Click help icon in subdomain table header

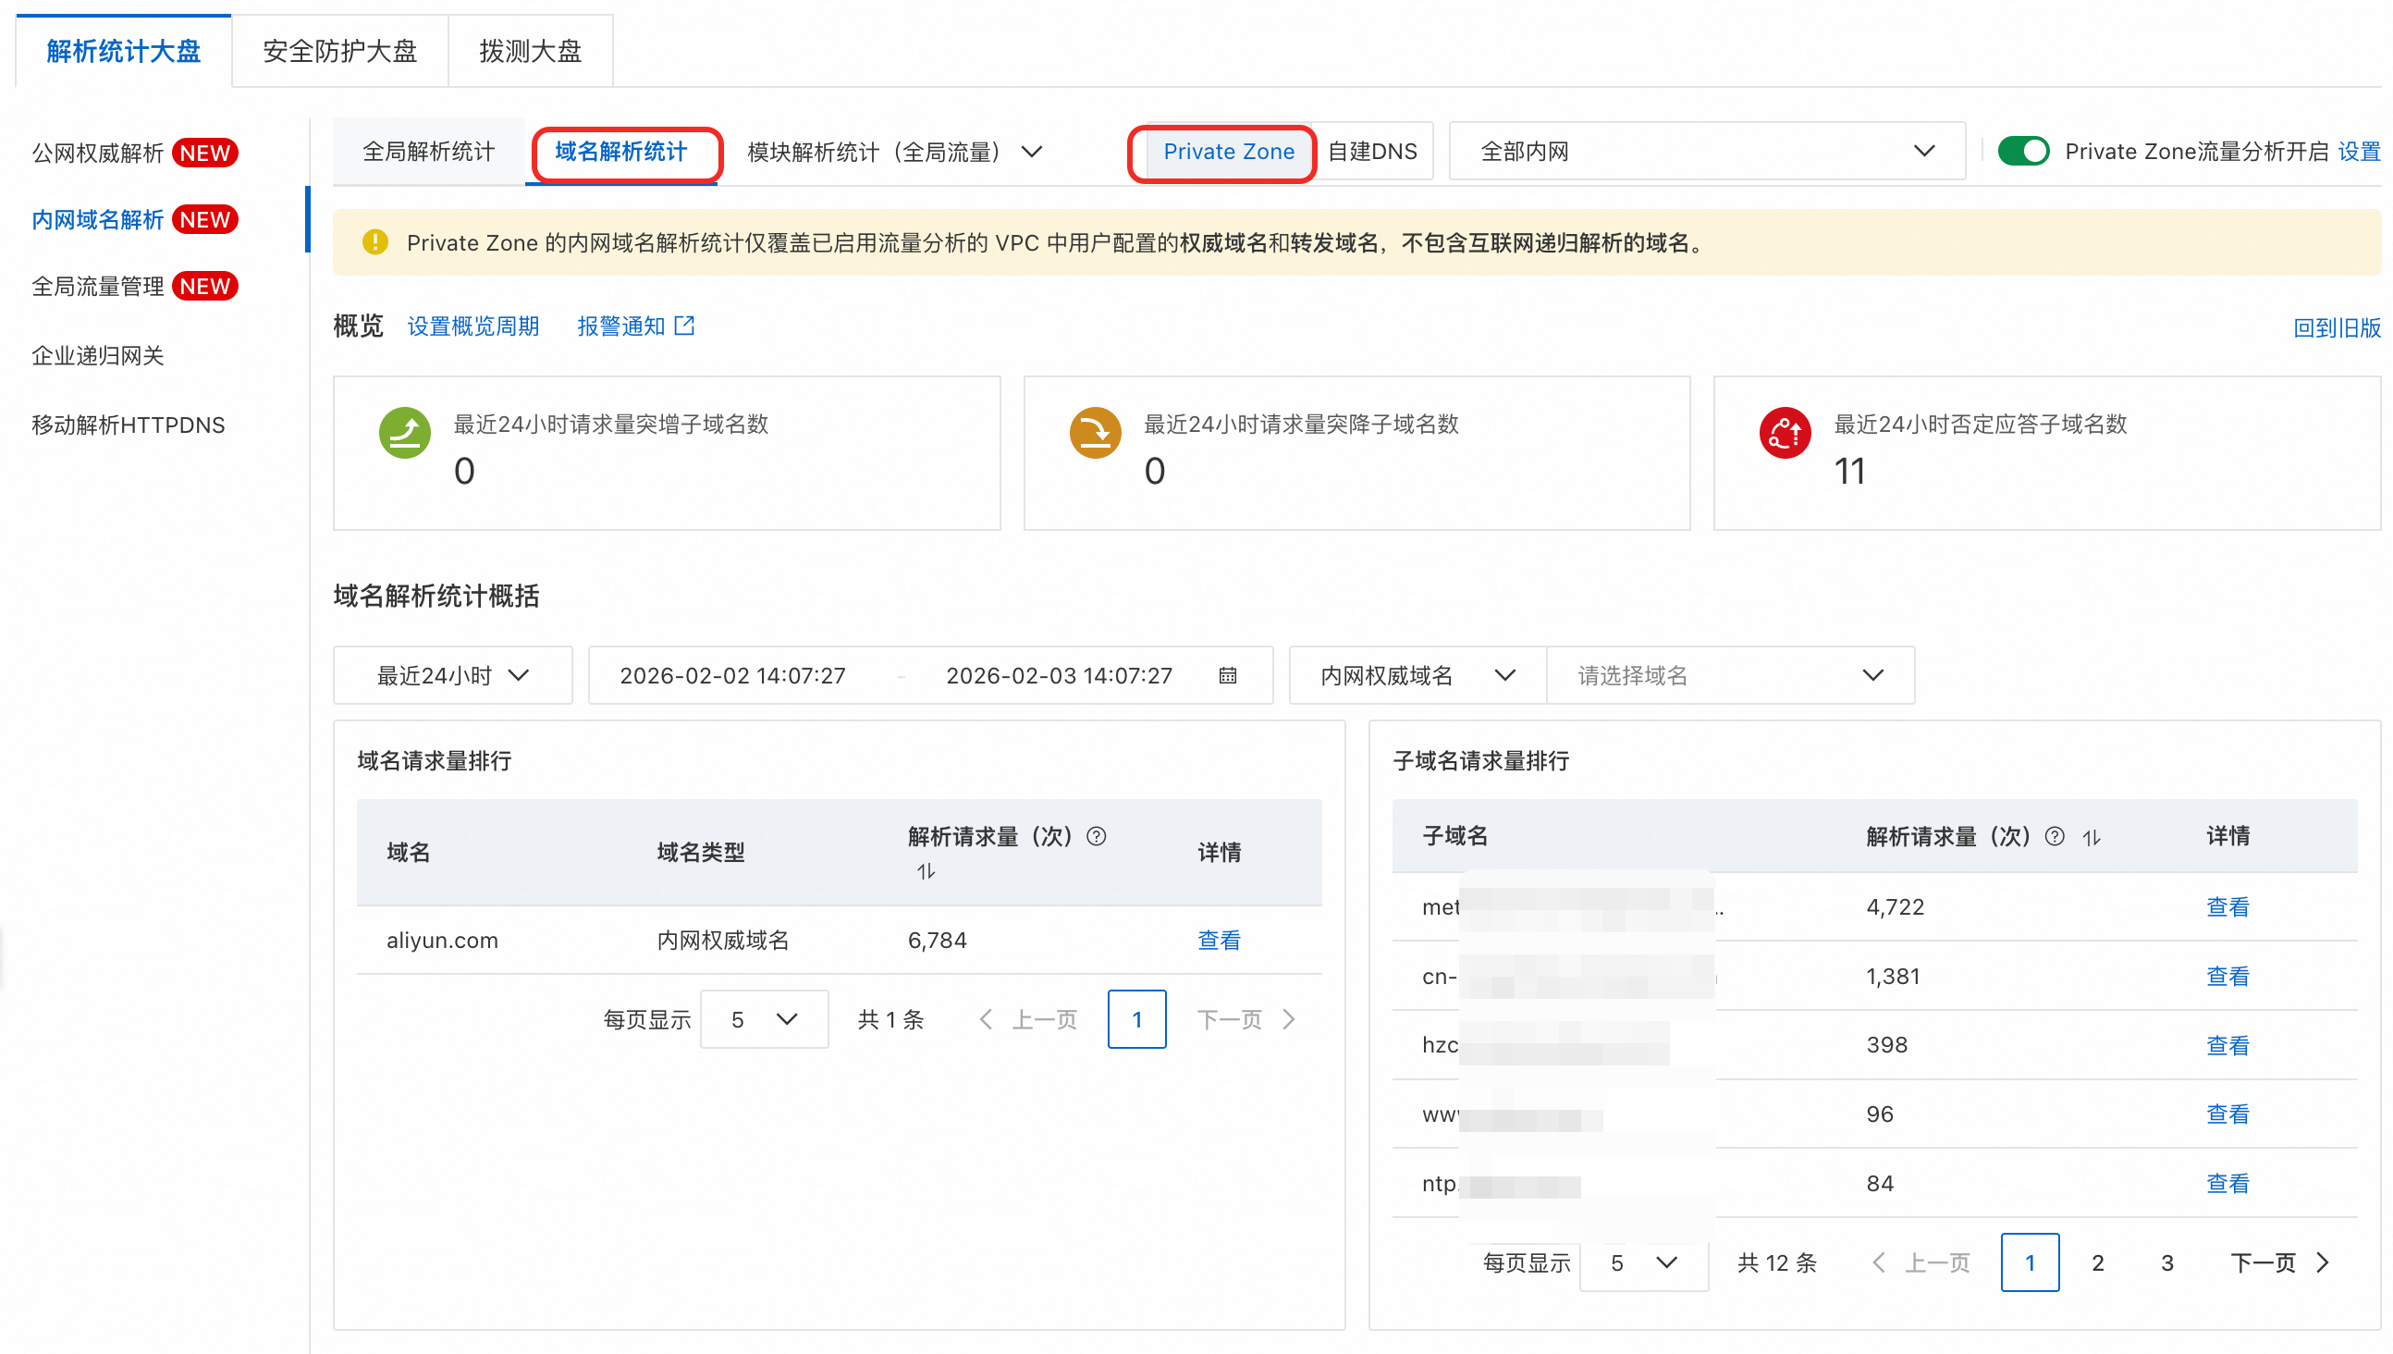[2055, 836]
